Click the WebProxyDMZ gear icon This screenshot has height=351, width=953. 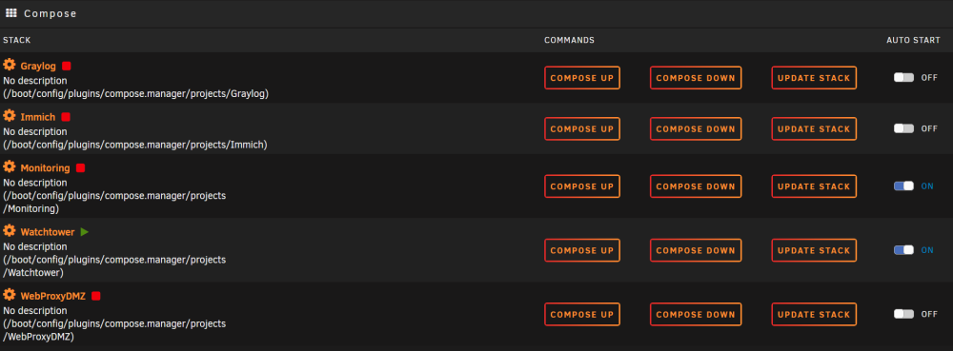click(10, 295)
